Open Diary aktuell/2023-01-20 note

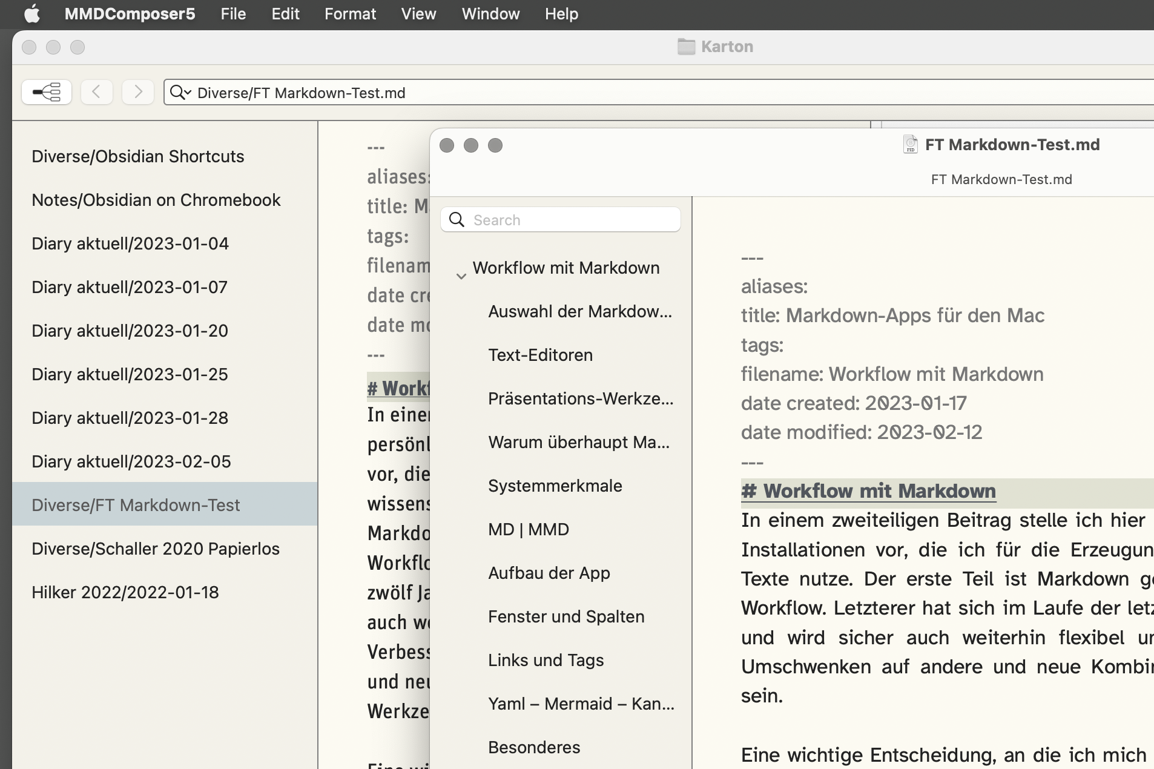(130, 331)
